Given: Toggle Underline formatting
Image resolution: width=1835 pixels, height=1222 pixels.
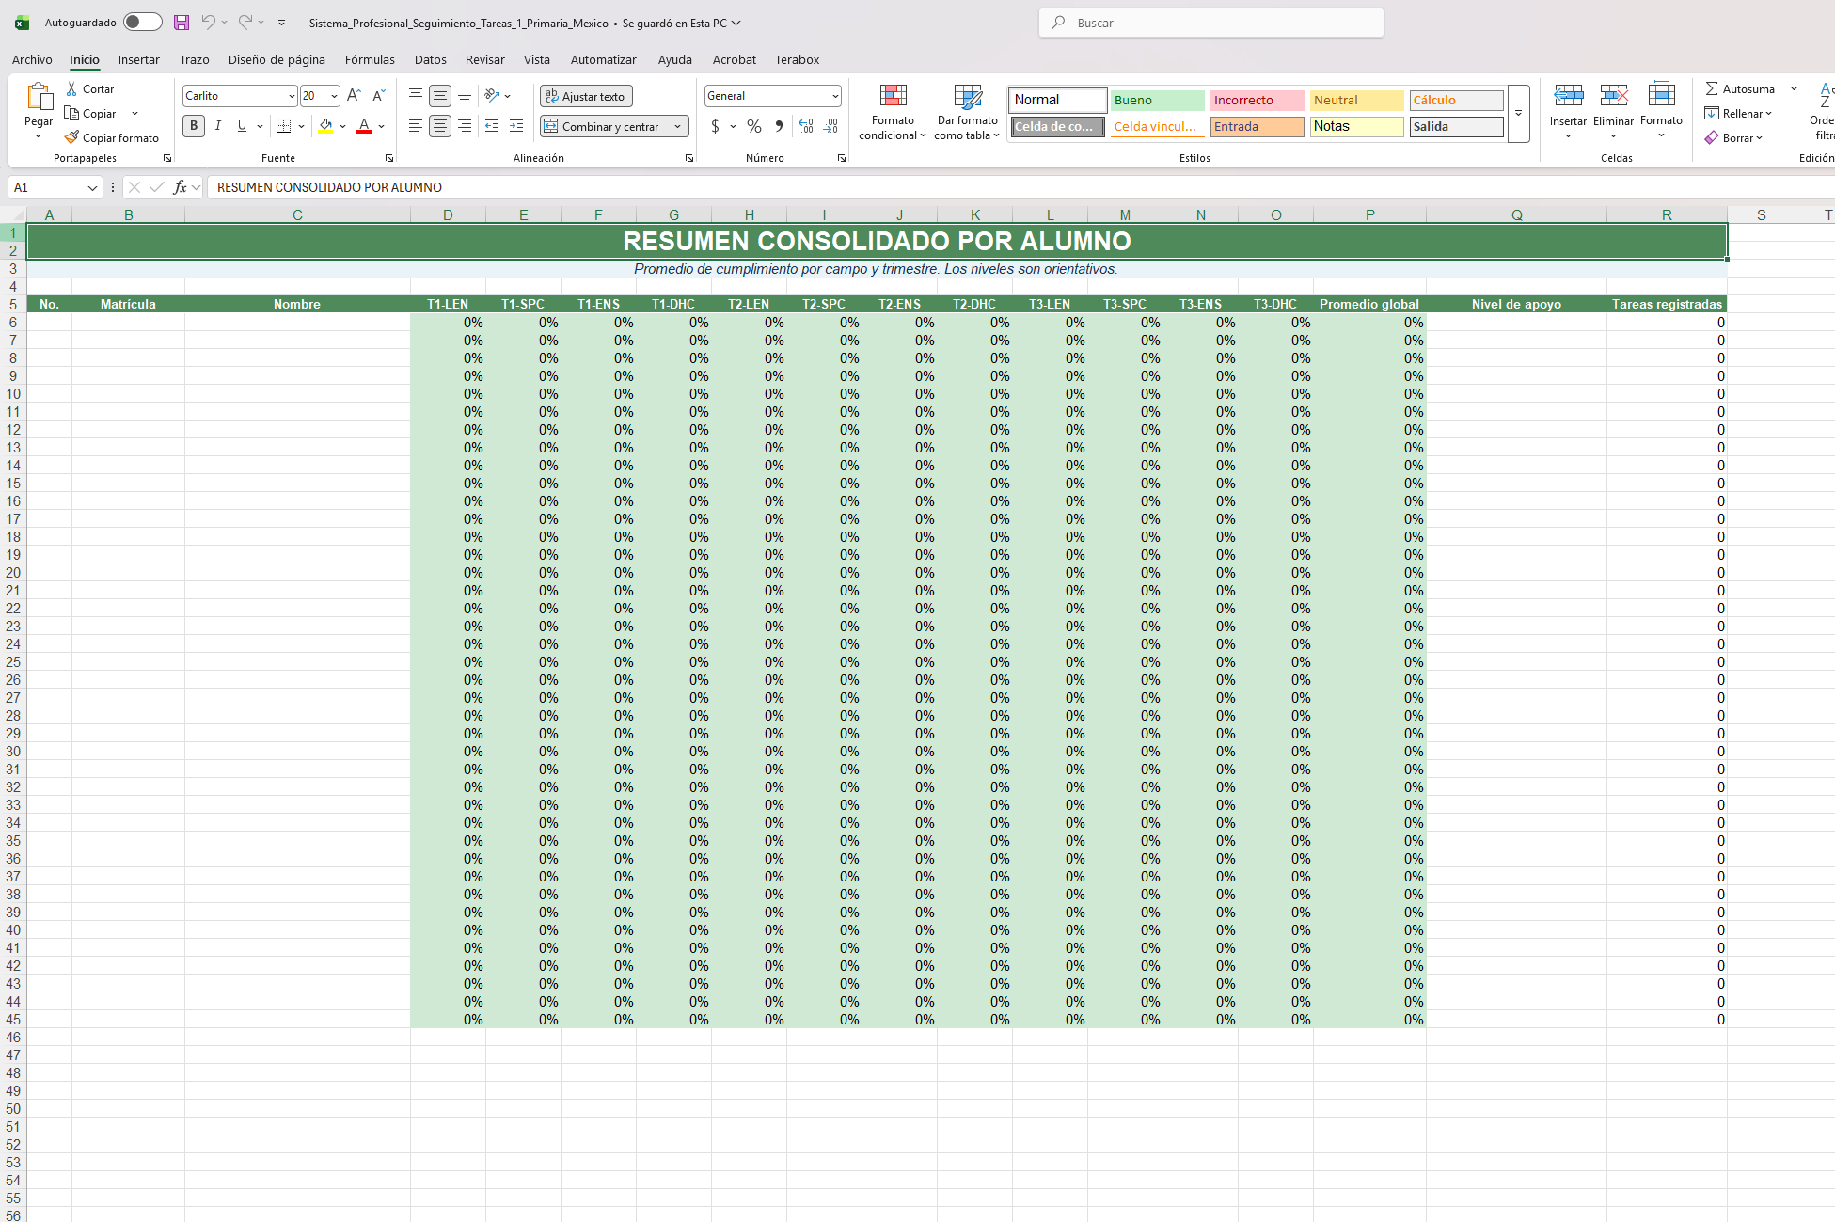Looking at the screenshot, I should 242,125.
